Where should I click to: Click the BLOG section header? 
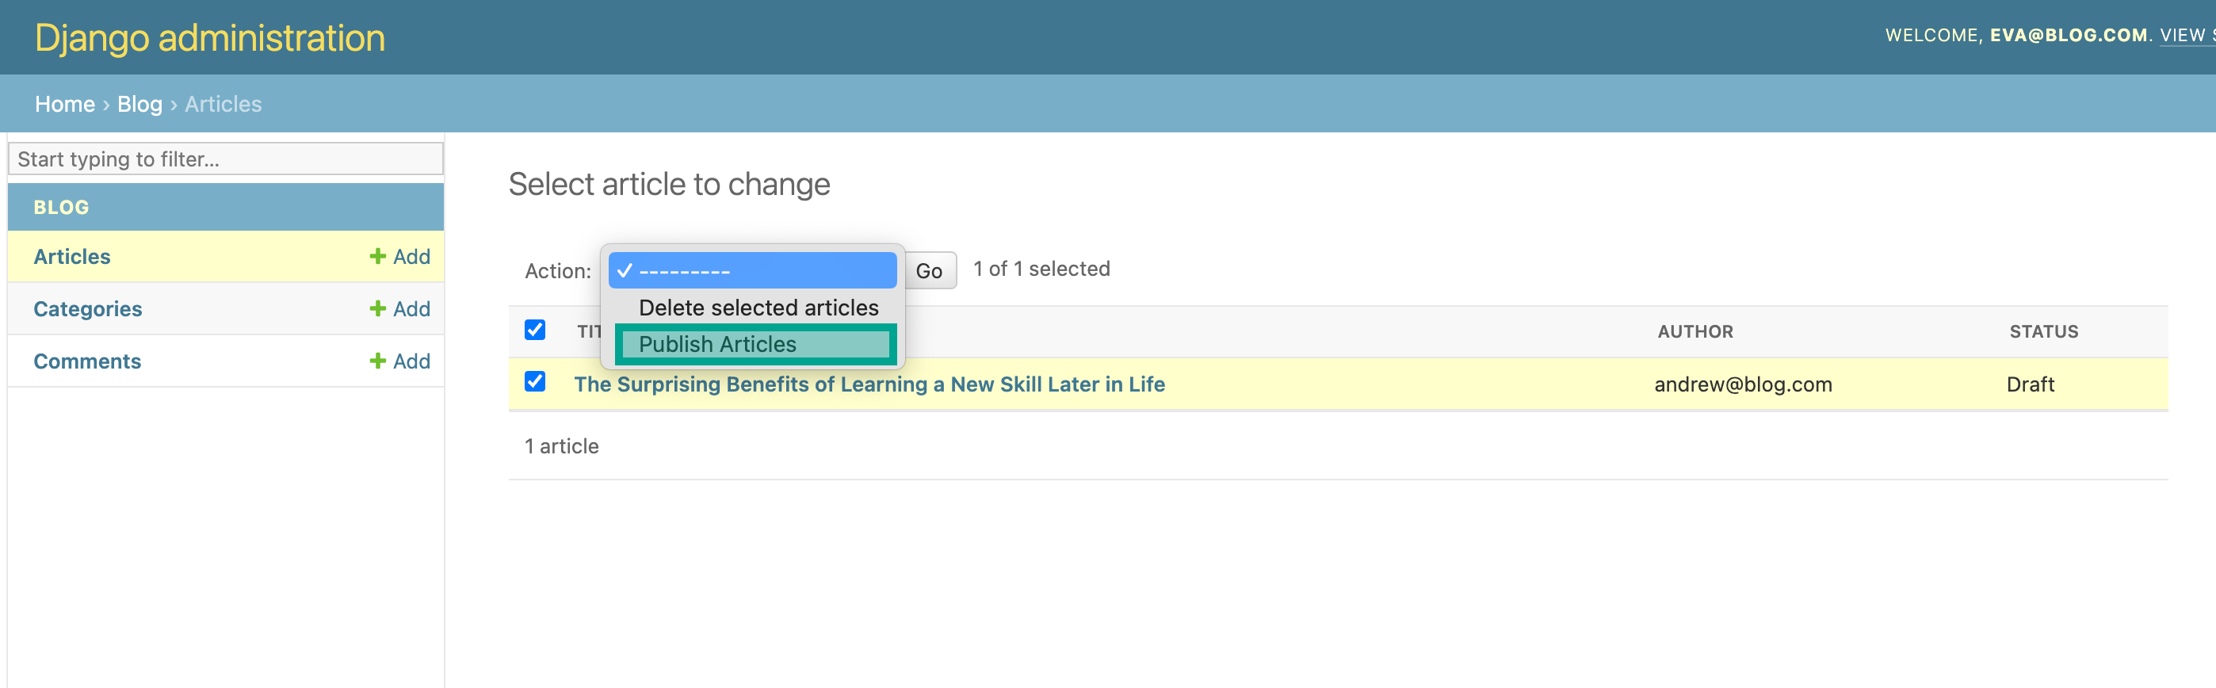[x=60, y=206]
